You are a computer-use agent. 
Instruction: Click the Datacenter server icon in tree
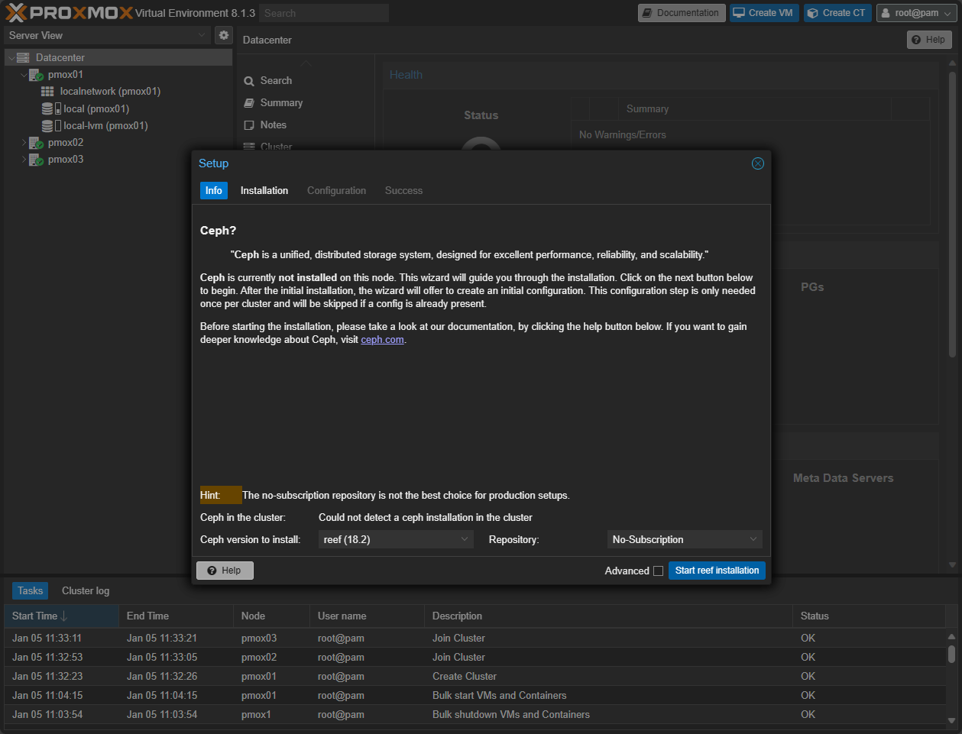[x=23, y=58]
